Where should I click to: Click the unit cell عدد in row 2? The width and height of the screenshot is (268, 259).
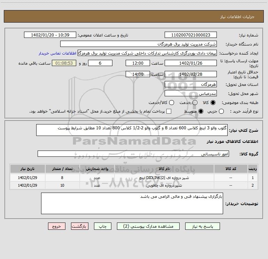click(x=97, y=185)
